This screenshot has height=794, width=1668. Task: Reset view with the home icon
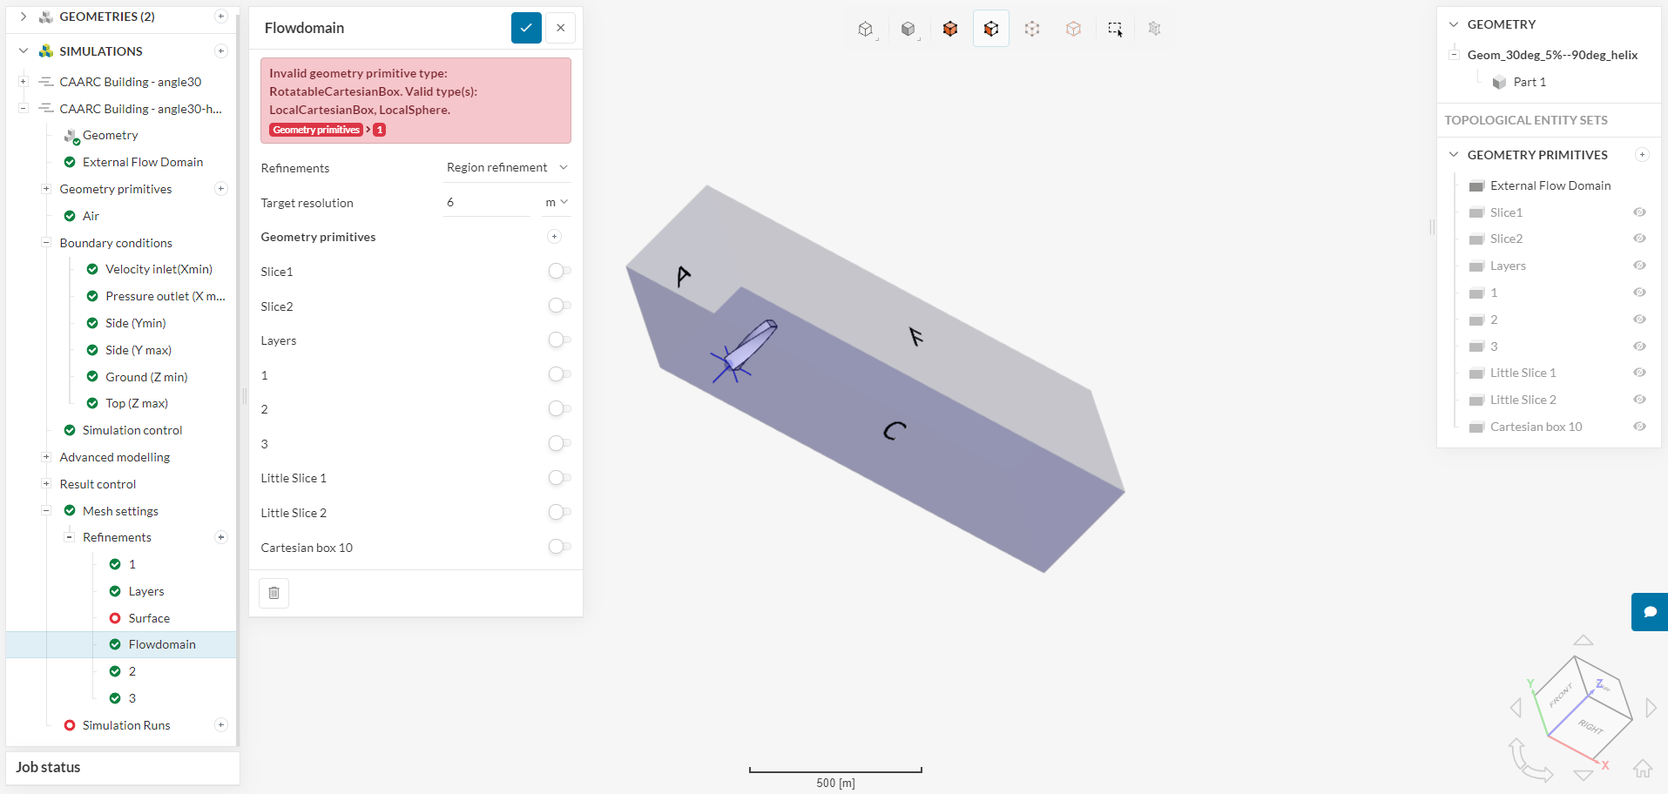click(x=1643, y=769)
